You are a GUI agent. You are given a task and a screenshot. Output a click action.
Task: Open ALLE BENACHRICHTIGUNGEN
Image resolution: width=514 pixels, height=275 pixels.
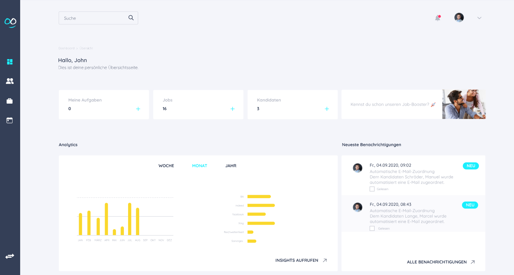click(x=437, y=262)
